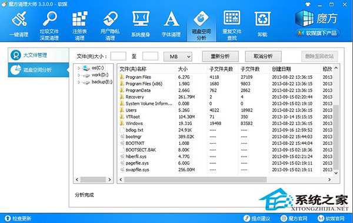Open 卸载 uninstall tool
The image size is (353, 223).
[x=262, y=24]
